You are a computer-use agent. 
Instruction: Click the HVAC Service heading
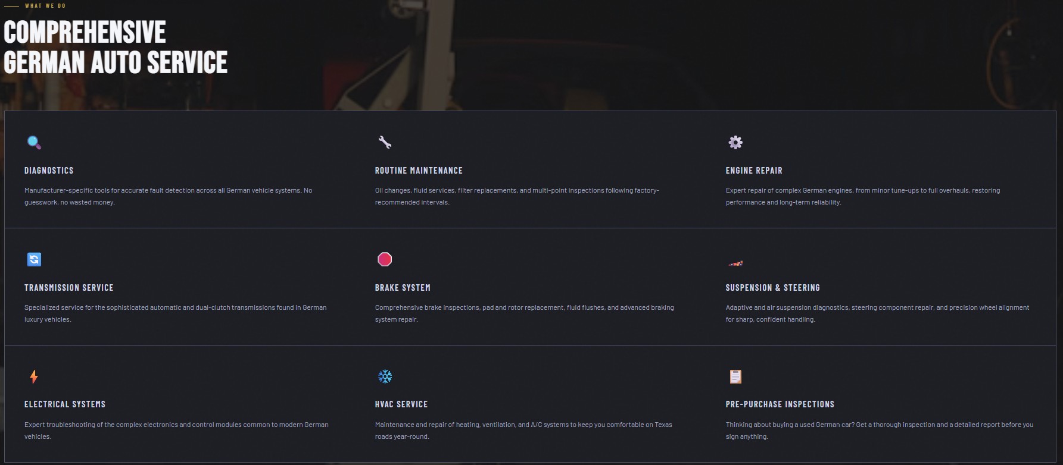coord(401,404)
